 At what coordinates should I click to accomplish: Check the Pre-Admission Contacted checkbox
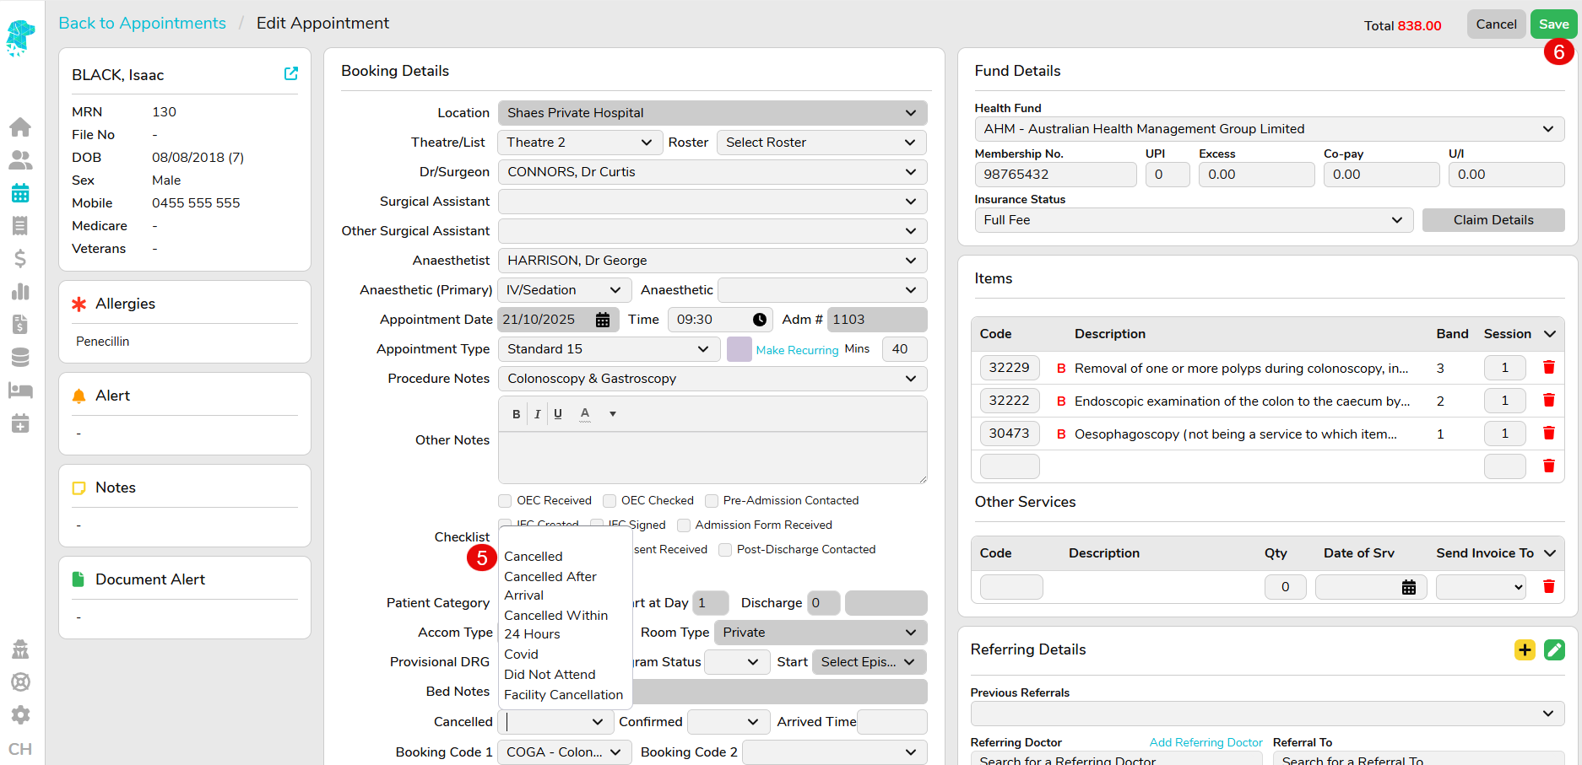click(x=712, y=501)
